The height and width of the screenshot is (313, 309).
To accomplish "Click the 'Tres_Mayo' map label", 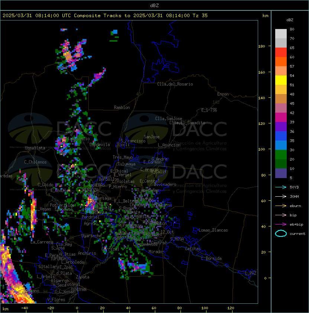I will click(123, 157).
